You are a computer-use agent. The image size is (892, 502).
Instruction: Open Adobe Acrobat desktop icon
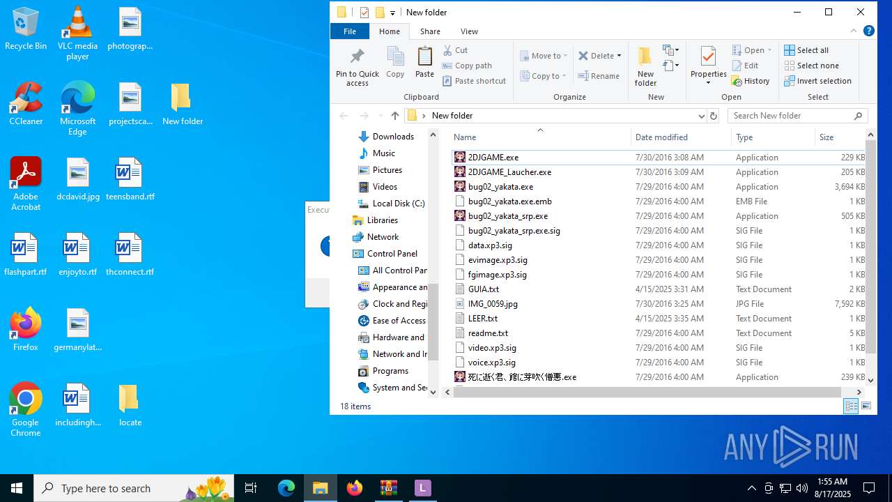coord(26,184)
